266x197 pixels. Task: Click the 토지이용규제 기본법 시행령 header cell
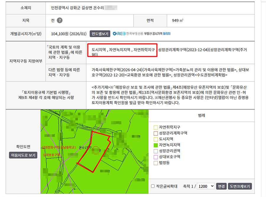[x=46, y=95]
